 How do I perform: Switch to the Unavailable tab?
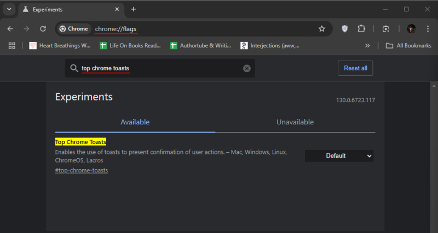tap(295, 122)
